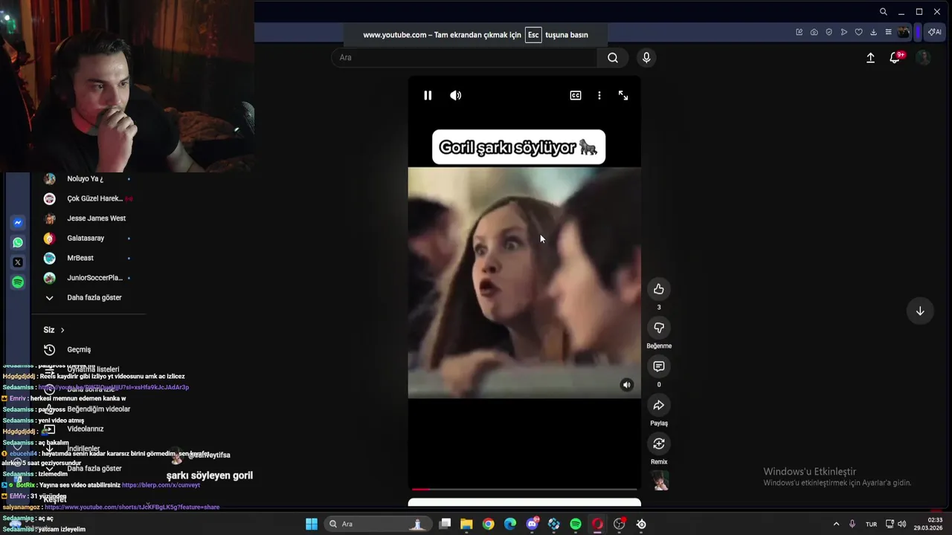Open the shield privacy protection icon
The height and width of the screenshot is (535, 952).
pyautogui.click(x=829, y=32)
